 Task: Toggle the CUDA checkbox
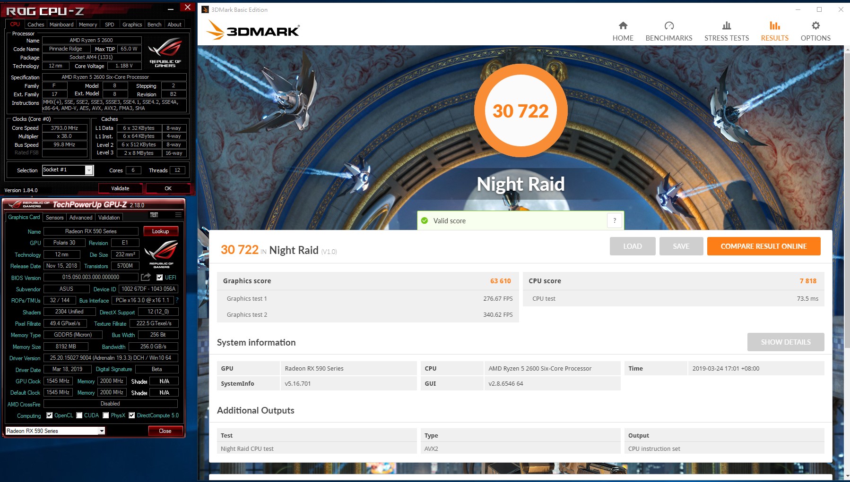[x=79, y=415]
